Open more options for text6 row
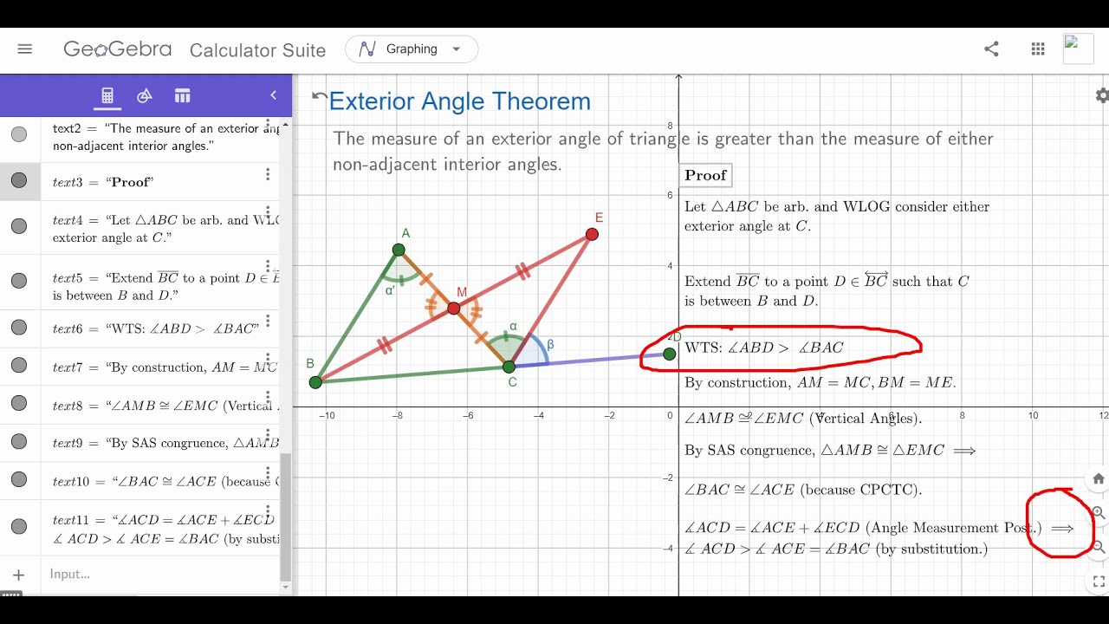This screenshot has height=624, width=1109. [268, 321]
